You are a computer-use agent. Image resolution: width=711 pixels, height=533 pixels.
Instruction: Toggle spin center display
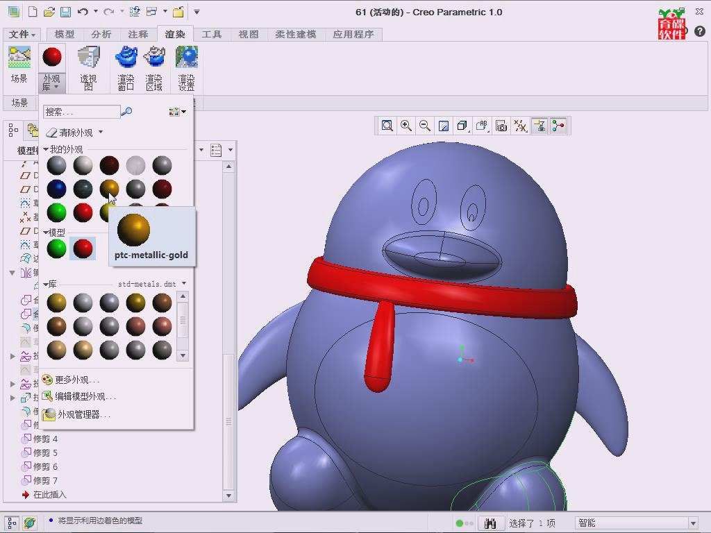coord(558,126)
